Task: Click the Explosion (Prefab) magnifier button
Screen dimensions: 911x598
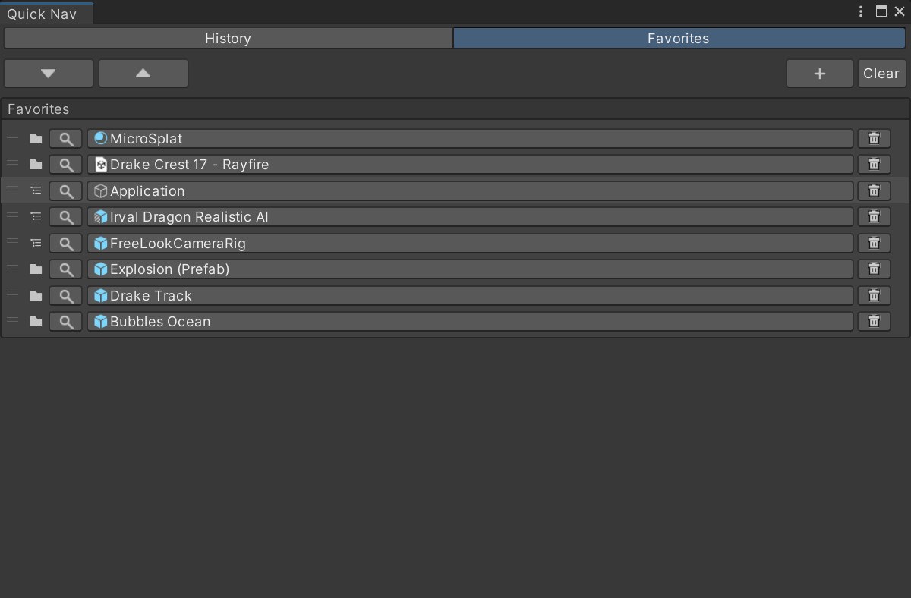Action: [x=66, y=269]
